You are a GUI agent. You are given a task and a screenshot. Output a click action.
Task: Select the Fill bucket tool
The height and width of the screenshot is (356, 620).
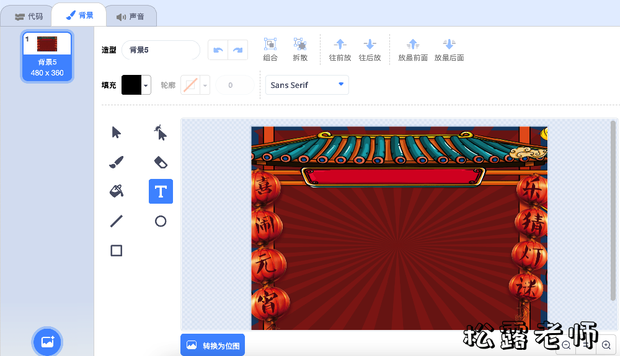pos(117,191)
